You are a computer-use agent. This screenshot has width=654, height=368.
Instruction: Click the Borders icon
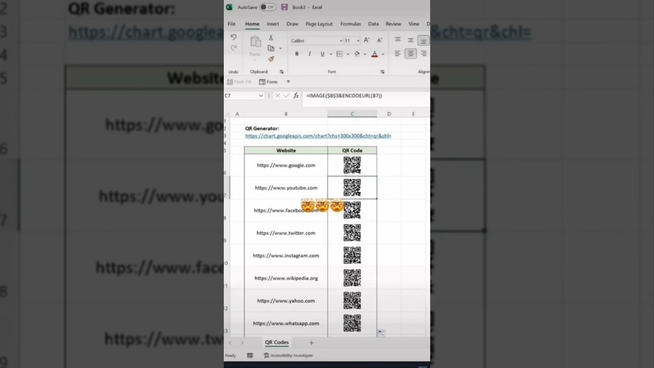pos(339,54)
